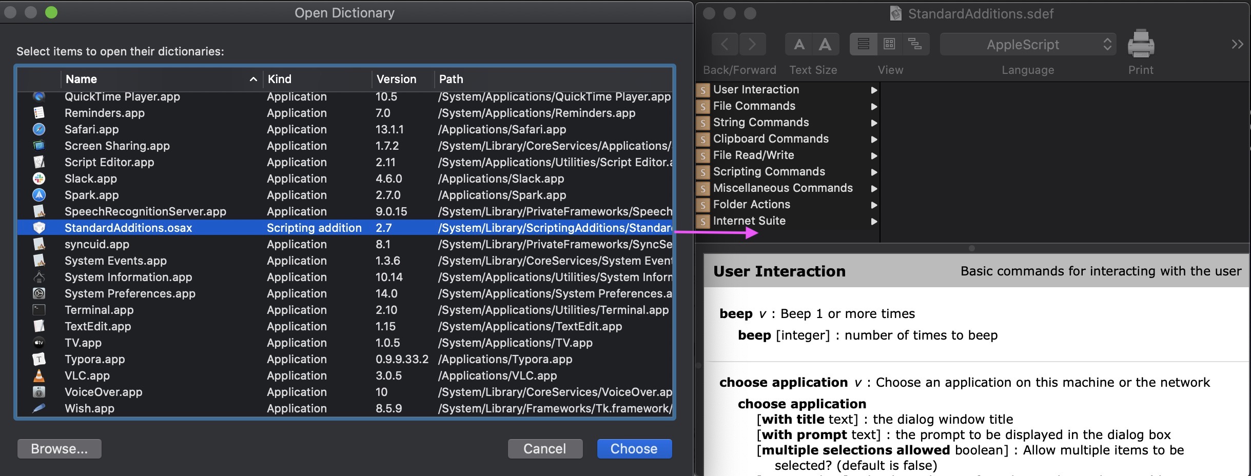Click the sort arrow in Name header
Image resolution: width=1251 pixels, height=476 pixels.
(253, 80)
